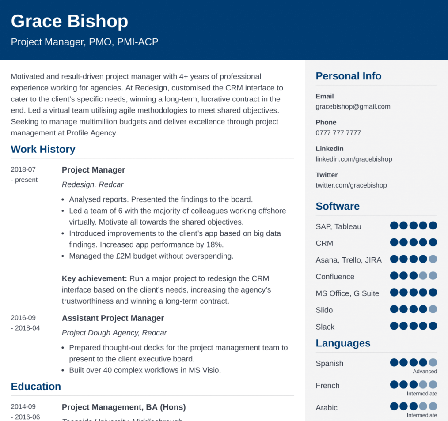
Task: Select the Project Manager job title at Redesign
Action: [x=93, y=169]
